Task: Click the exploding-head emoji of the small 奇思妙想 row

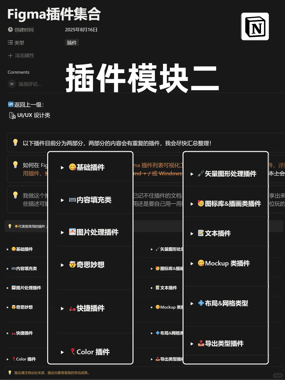Action: point(14,307)
